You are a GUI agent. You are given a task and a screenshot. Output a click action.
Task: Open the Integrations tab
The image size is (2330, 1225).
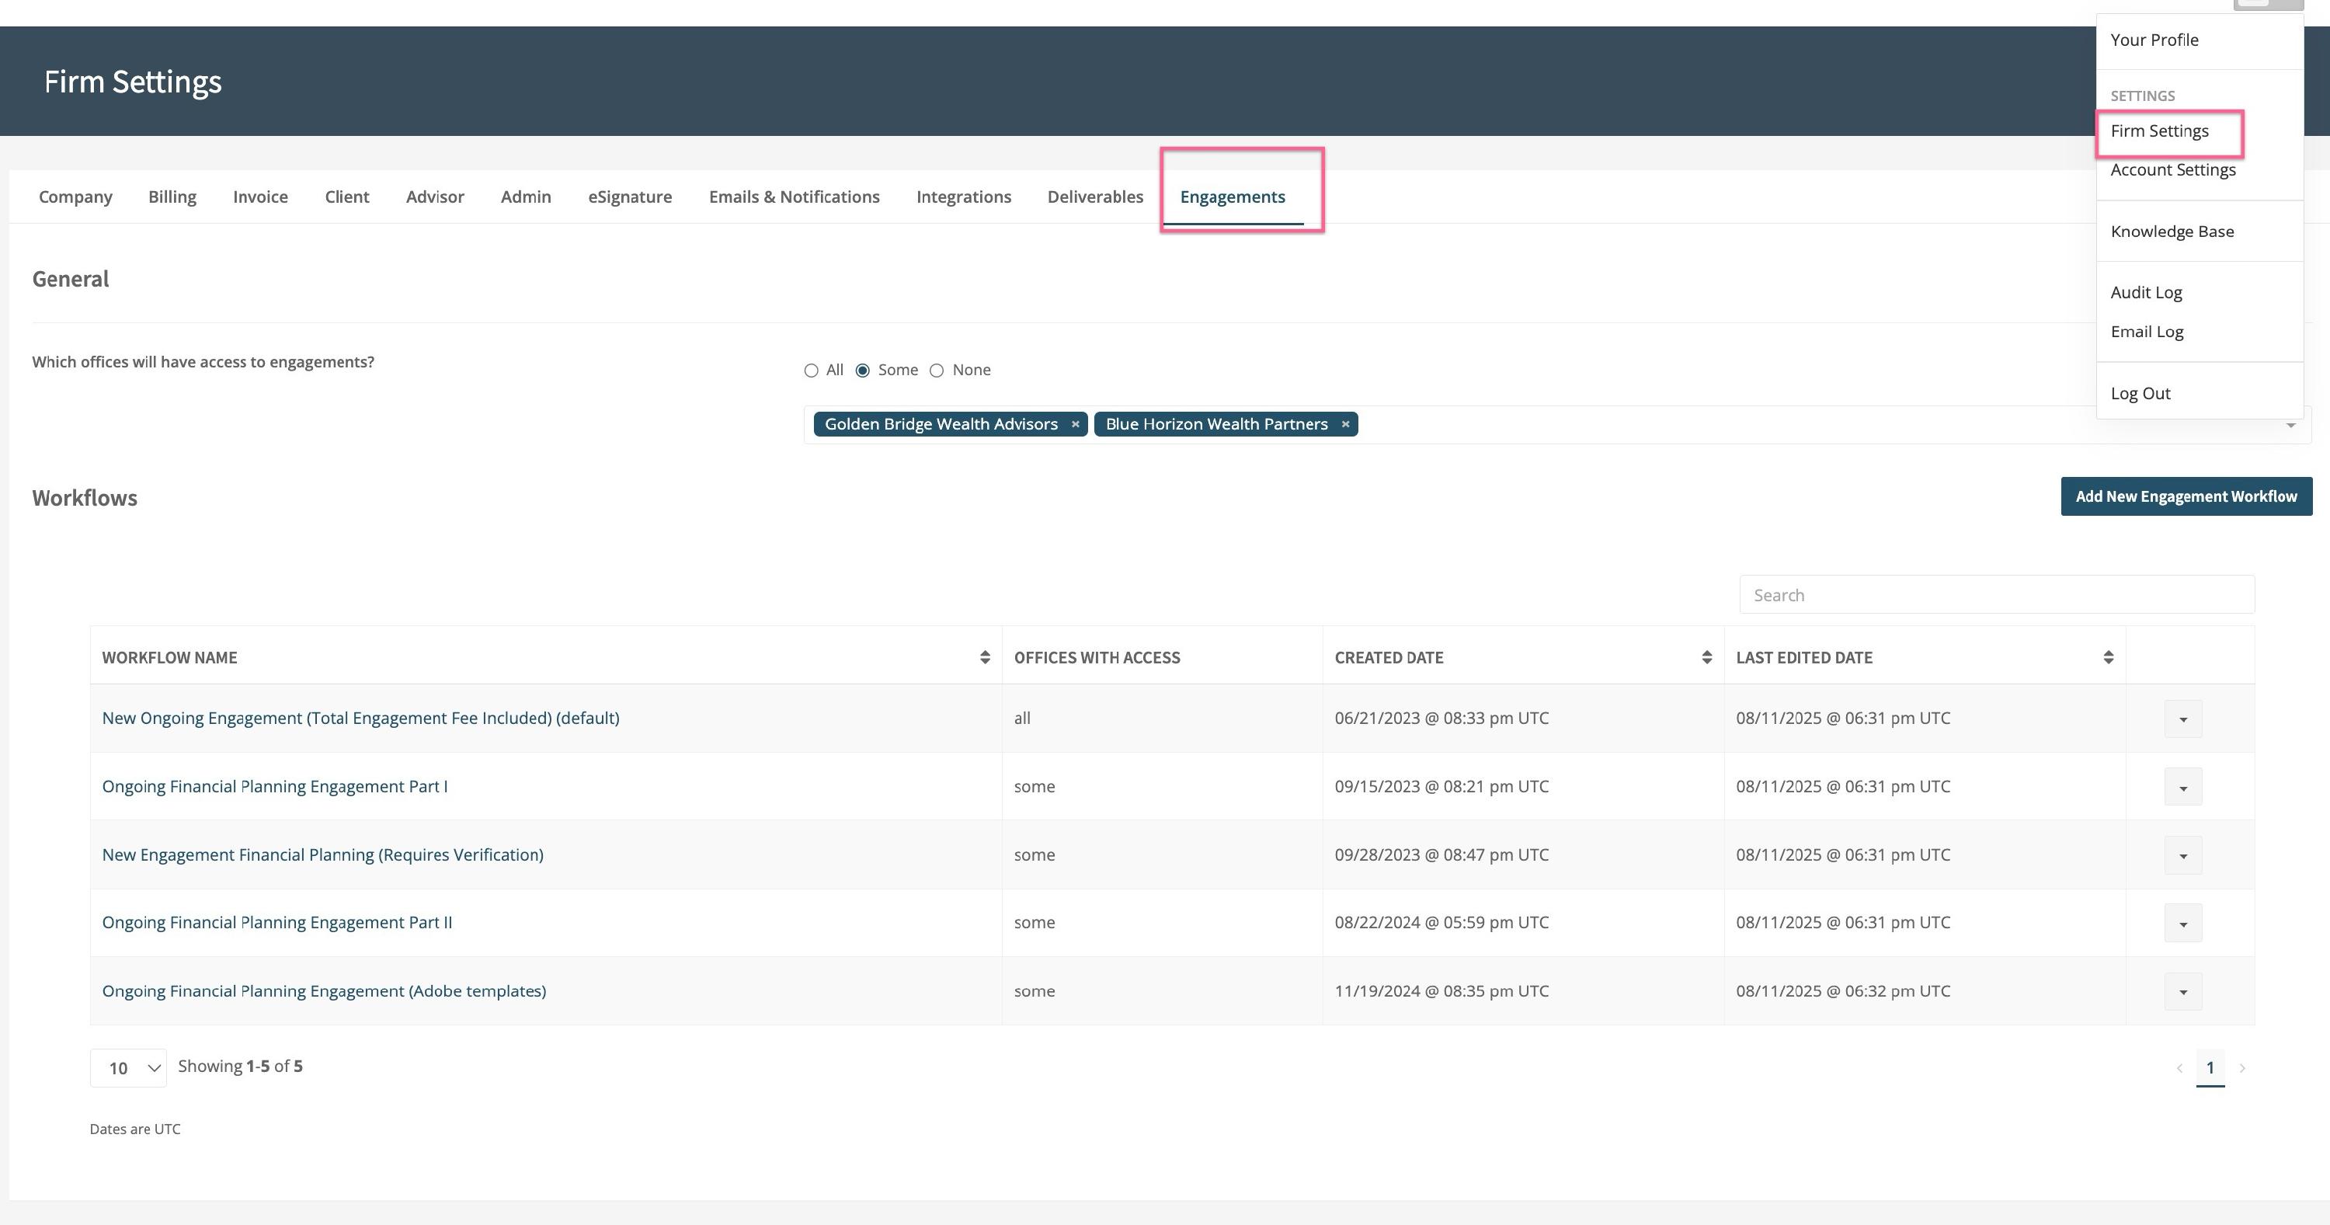click(x=963, y=197)
